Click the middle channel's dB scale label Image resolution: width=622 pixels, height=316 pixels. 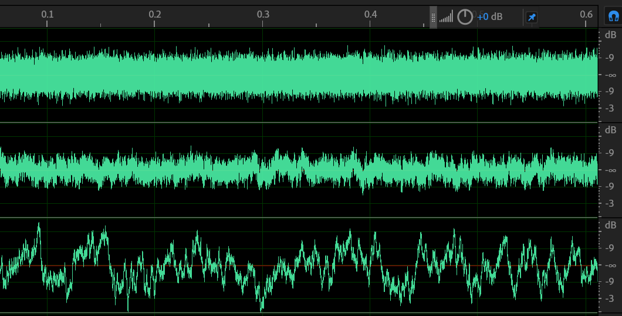[610, 130]
